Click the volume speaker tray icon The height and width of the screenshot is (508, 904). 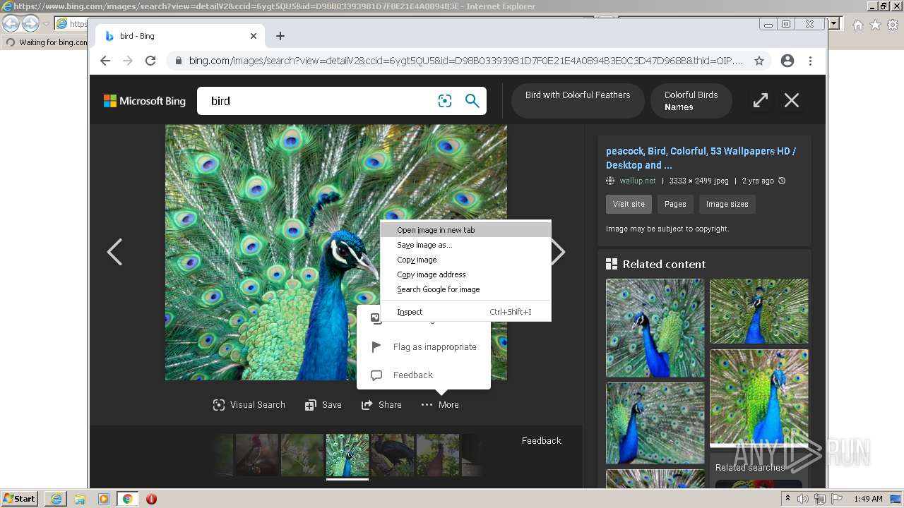click(x=803, y=499)
